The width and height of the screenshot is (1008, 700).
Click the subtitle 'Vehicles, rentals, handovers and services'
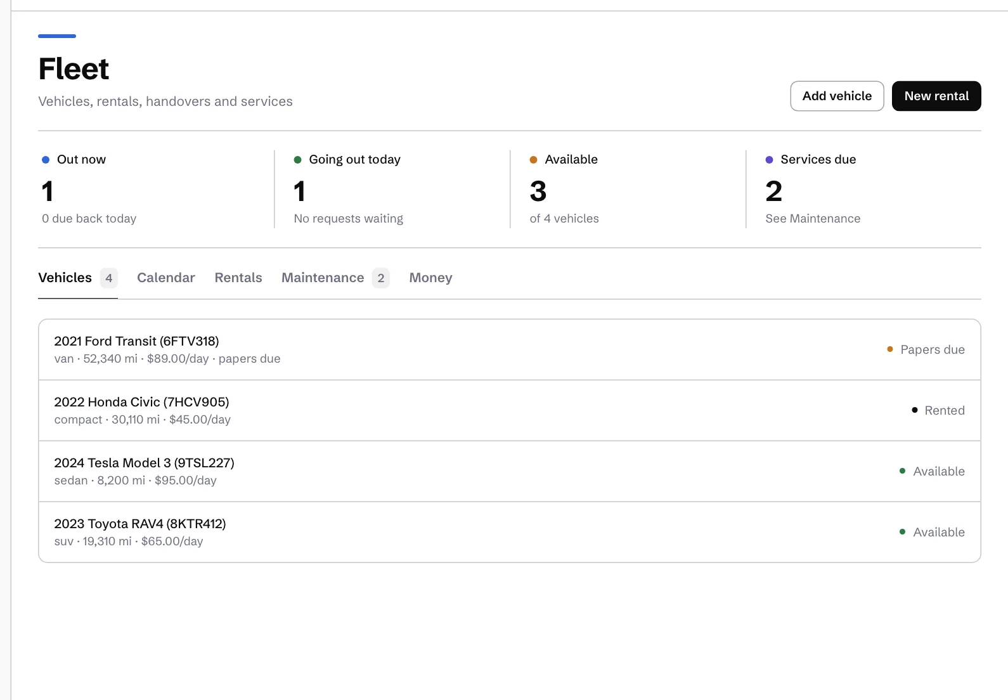[x=165, y=101]
